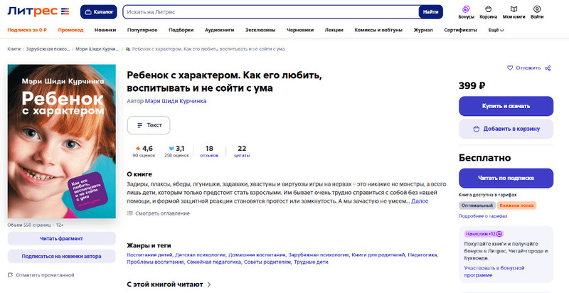Go to Новинки section
Image resolution: width=569 pixels, height=293 pixels.
[x=105, y=30]
